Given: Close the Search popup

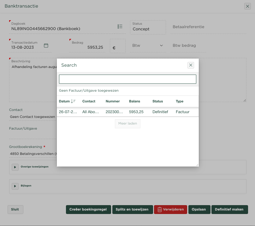Looking at the screenshot, I should 191,65.
